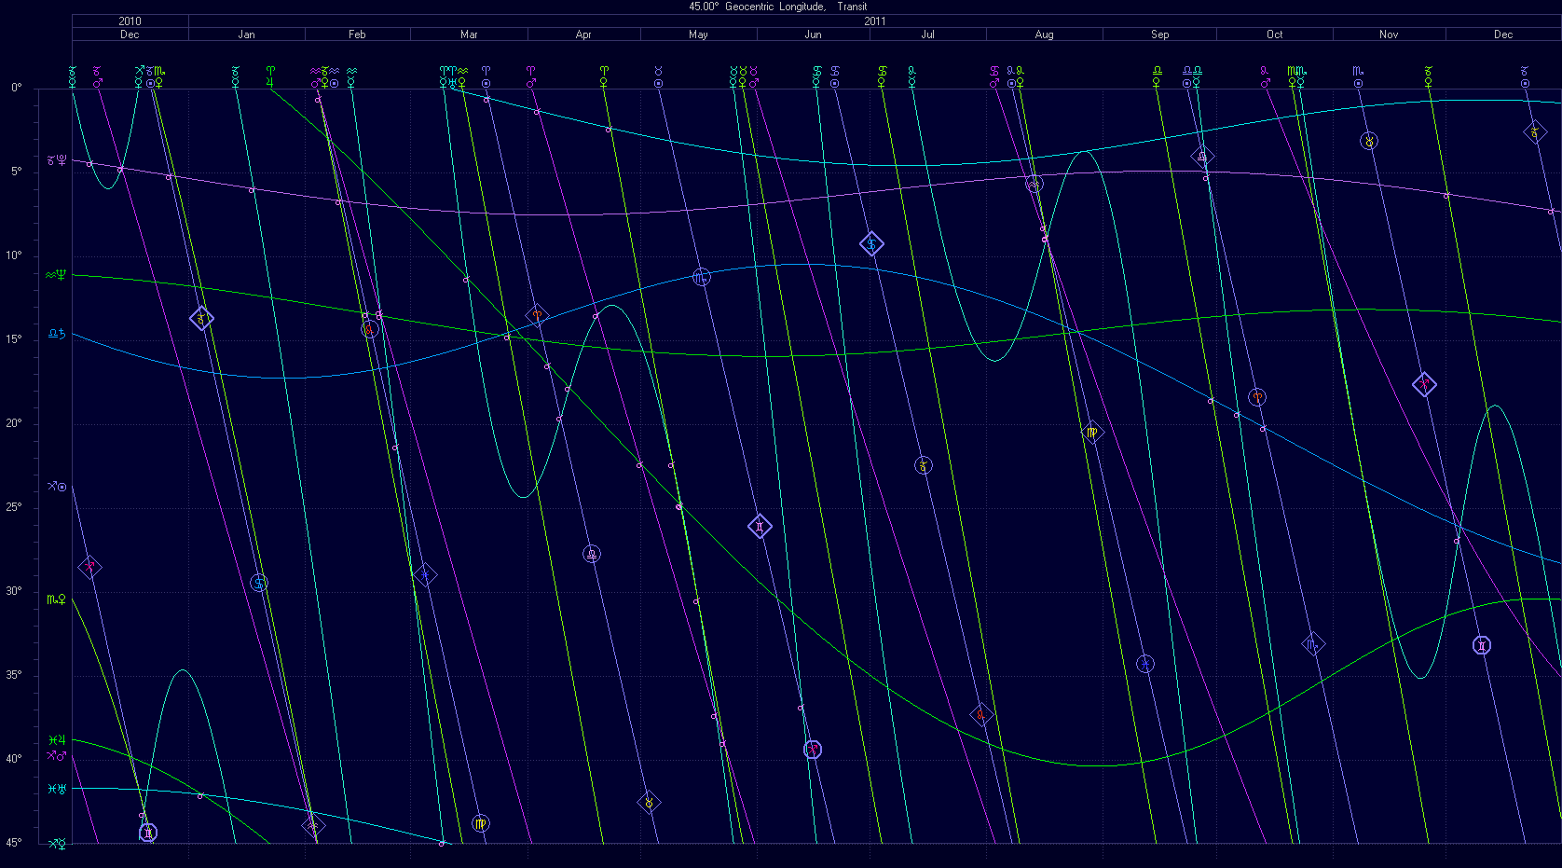
Task: Click the Uranus in Pisces axis label
Action: [x=57, y=789]
